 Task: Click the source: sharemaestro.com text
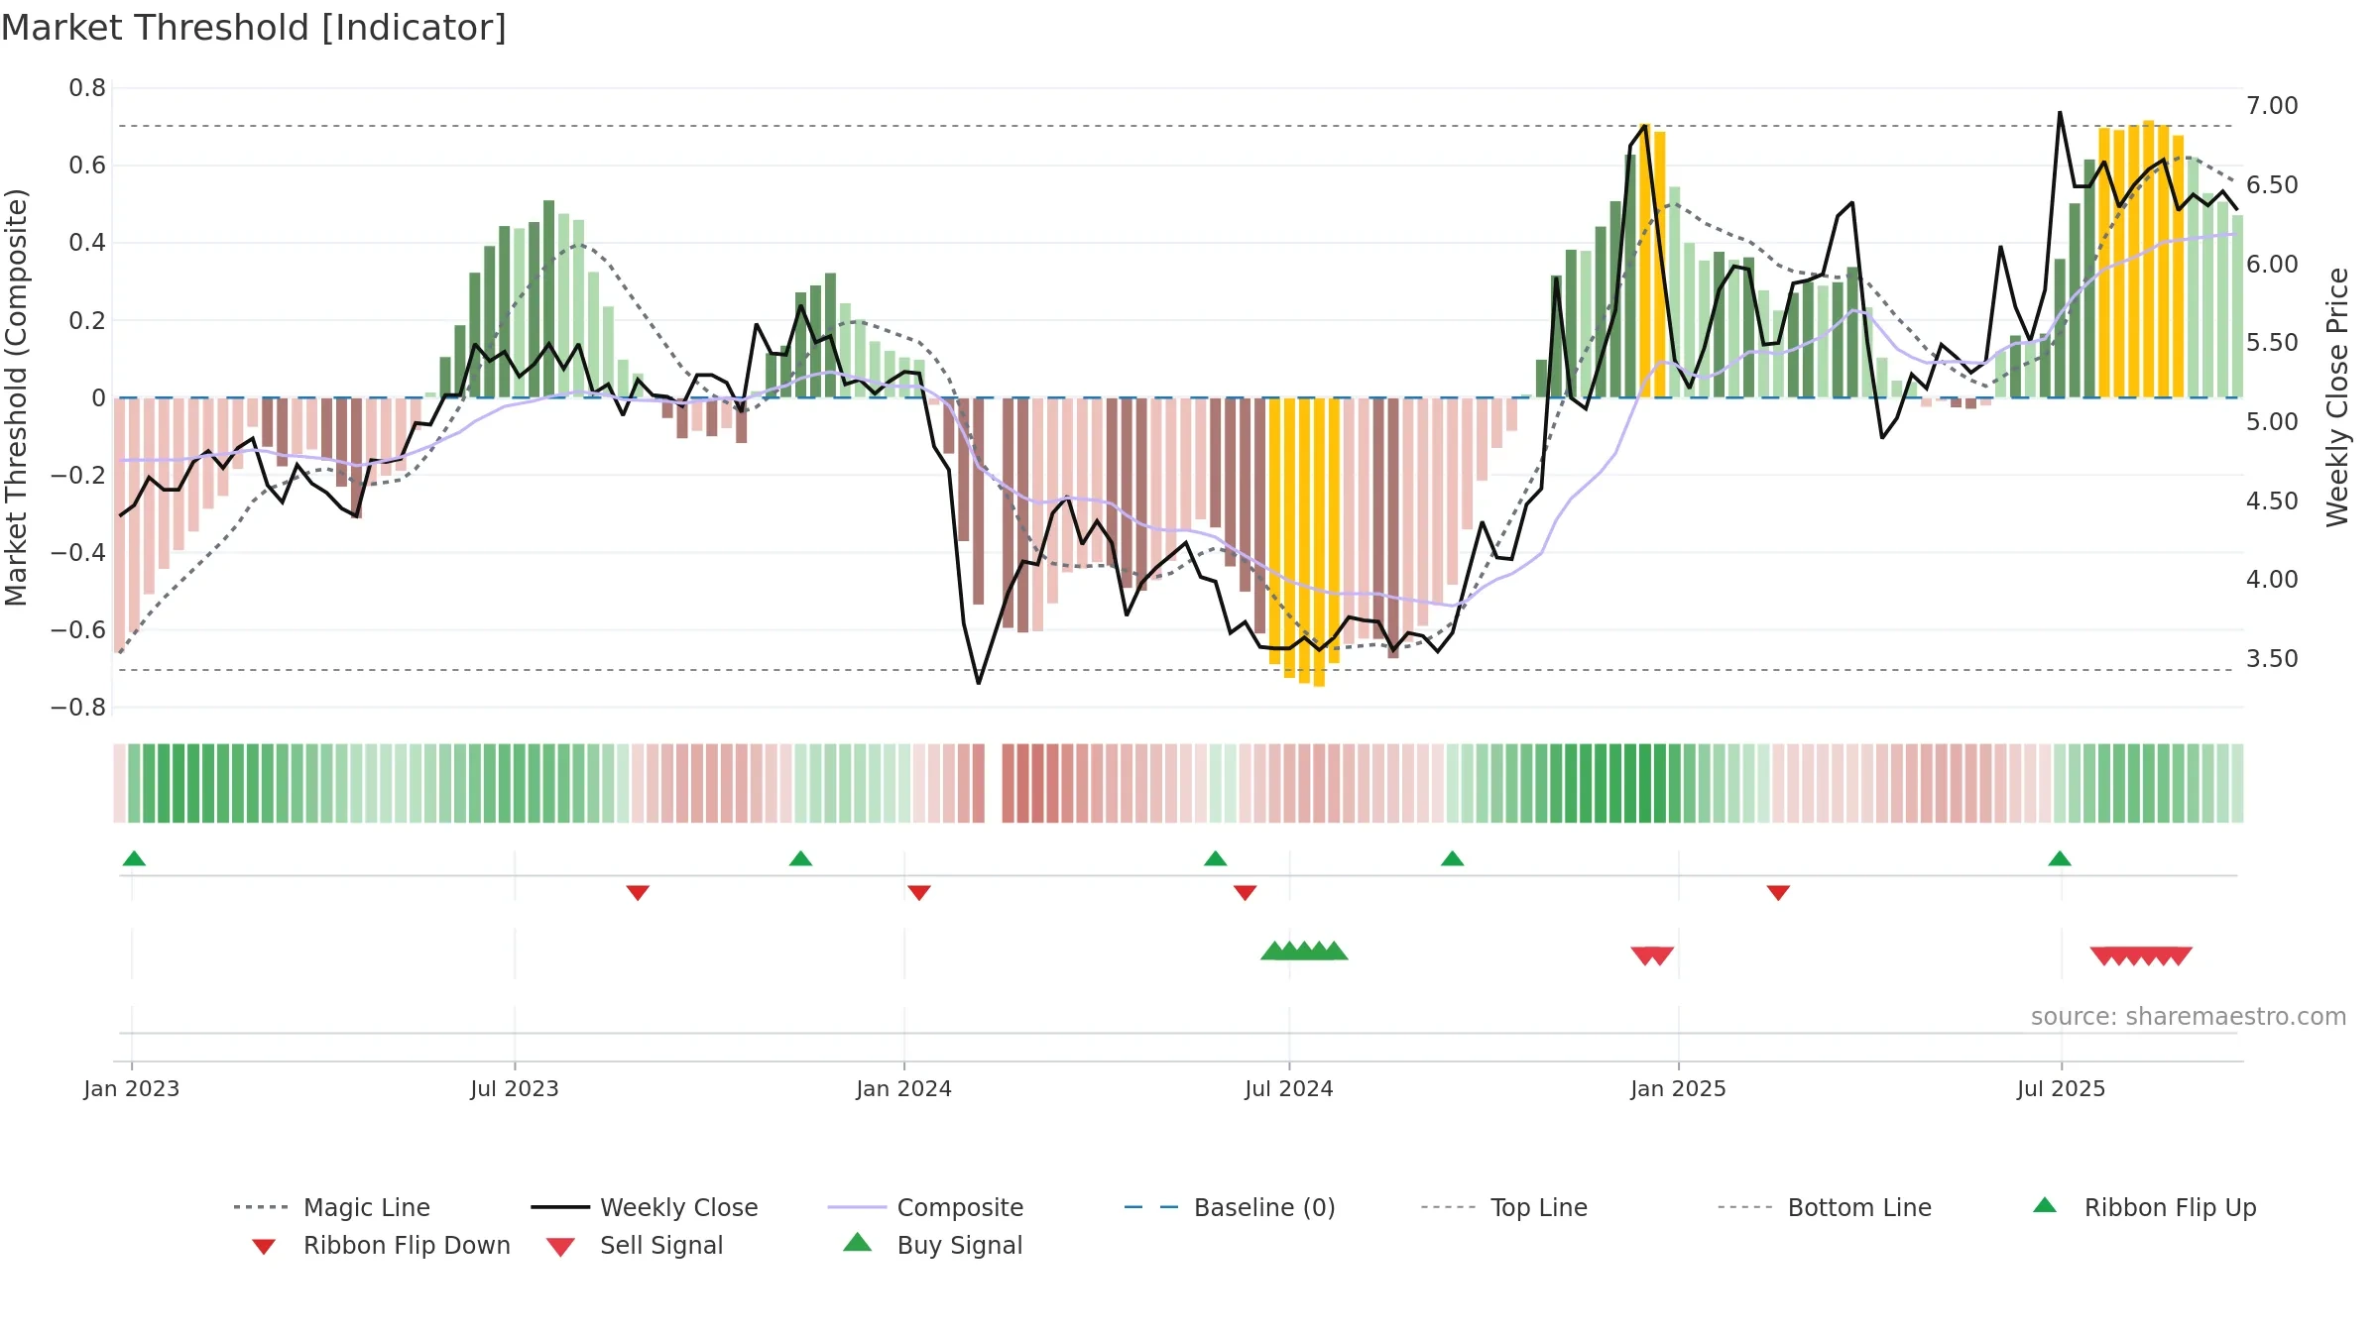(2189, 1017)
